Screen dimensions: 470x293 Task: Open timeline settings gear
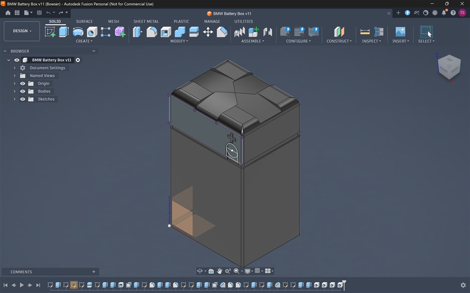pos(463,285)
